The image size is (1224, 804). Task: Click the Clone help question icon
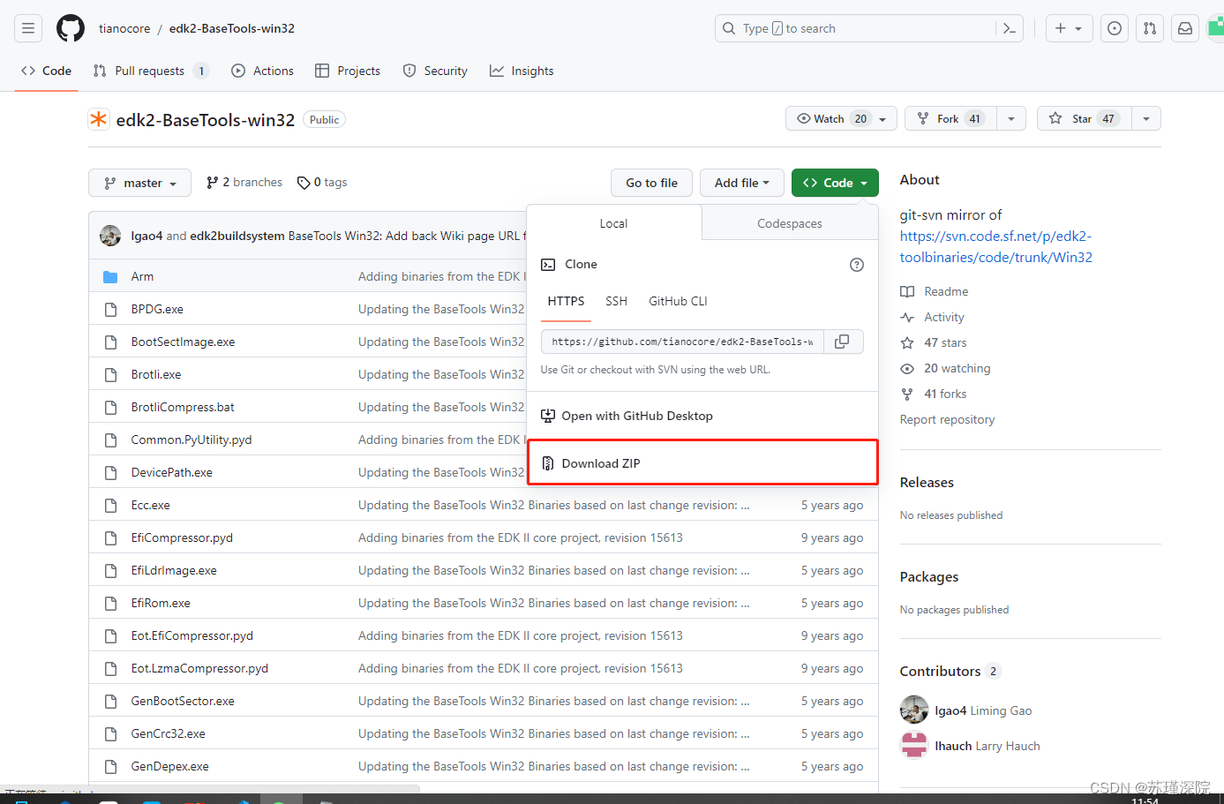coord(856,265)
